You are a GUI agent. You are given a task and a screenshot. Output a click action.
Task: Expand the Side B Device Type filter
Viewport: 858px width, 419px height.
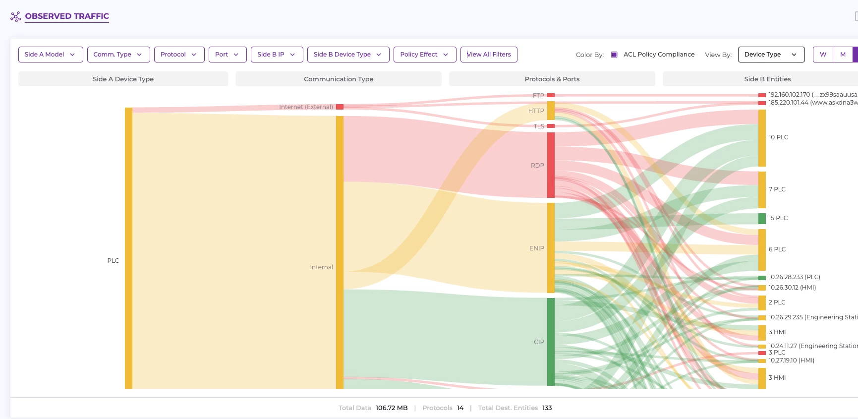(348, 55)
